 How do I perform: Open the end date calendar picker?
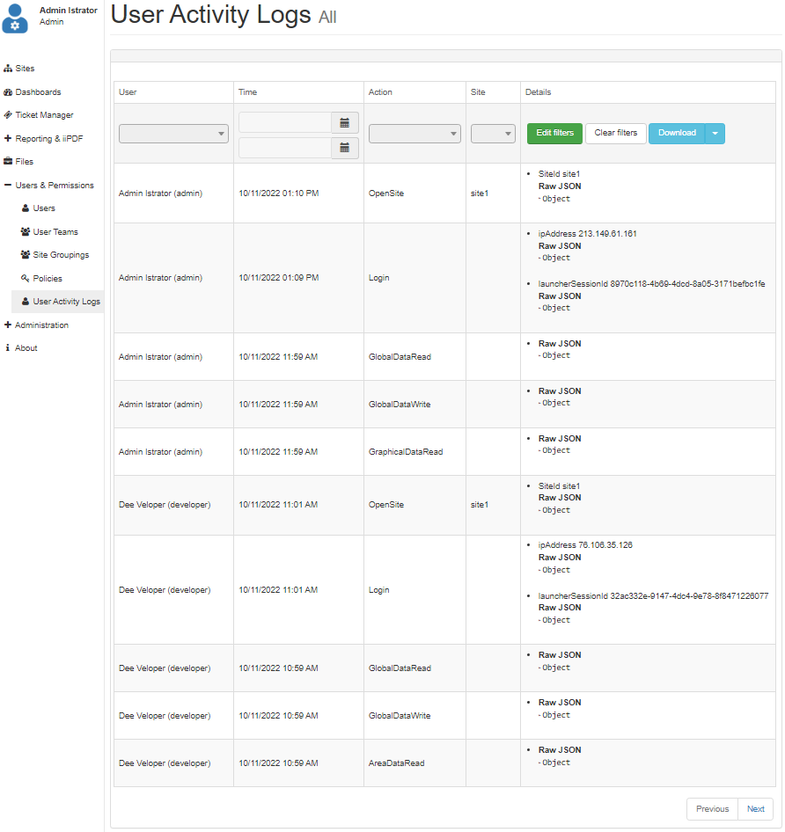[x=345, y=148]
